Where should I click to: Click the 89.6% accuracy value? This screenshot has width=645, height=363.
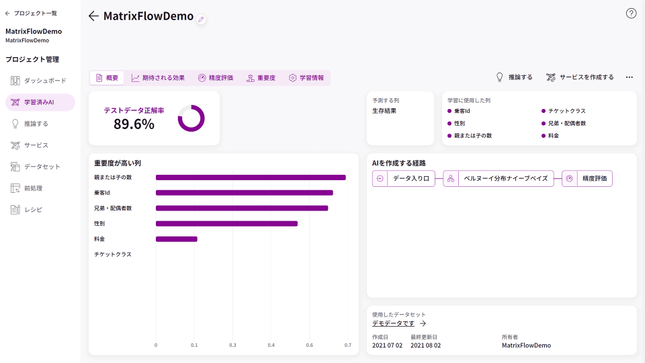tap(134, 124)
